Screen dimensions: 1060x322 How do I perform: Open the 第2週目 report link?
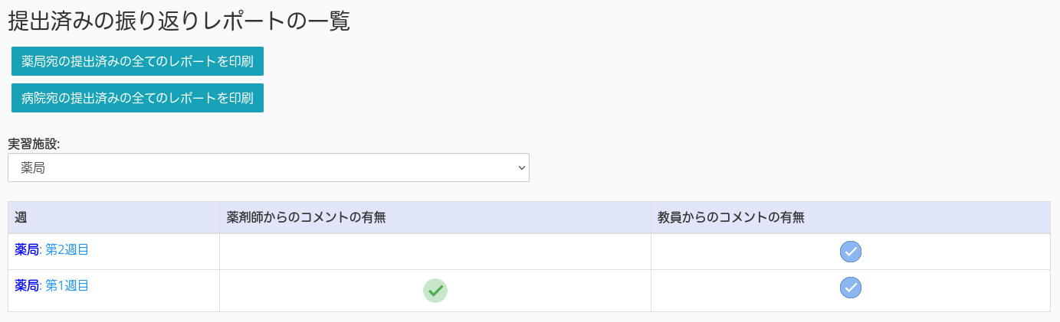pyautogui.click(x=67, y=249)
